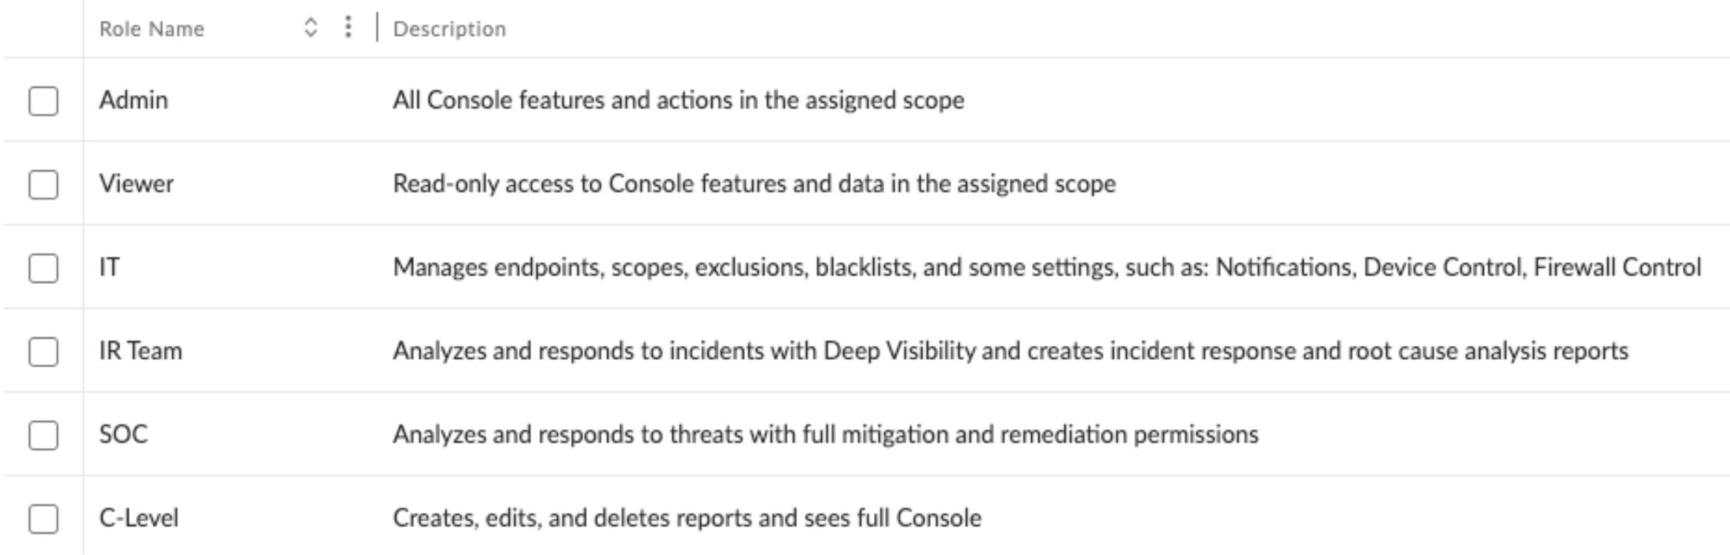Click the SOC threat mitigation description
The width and height of the screenshot is (1730, 555).
825,434
